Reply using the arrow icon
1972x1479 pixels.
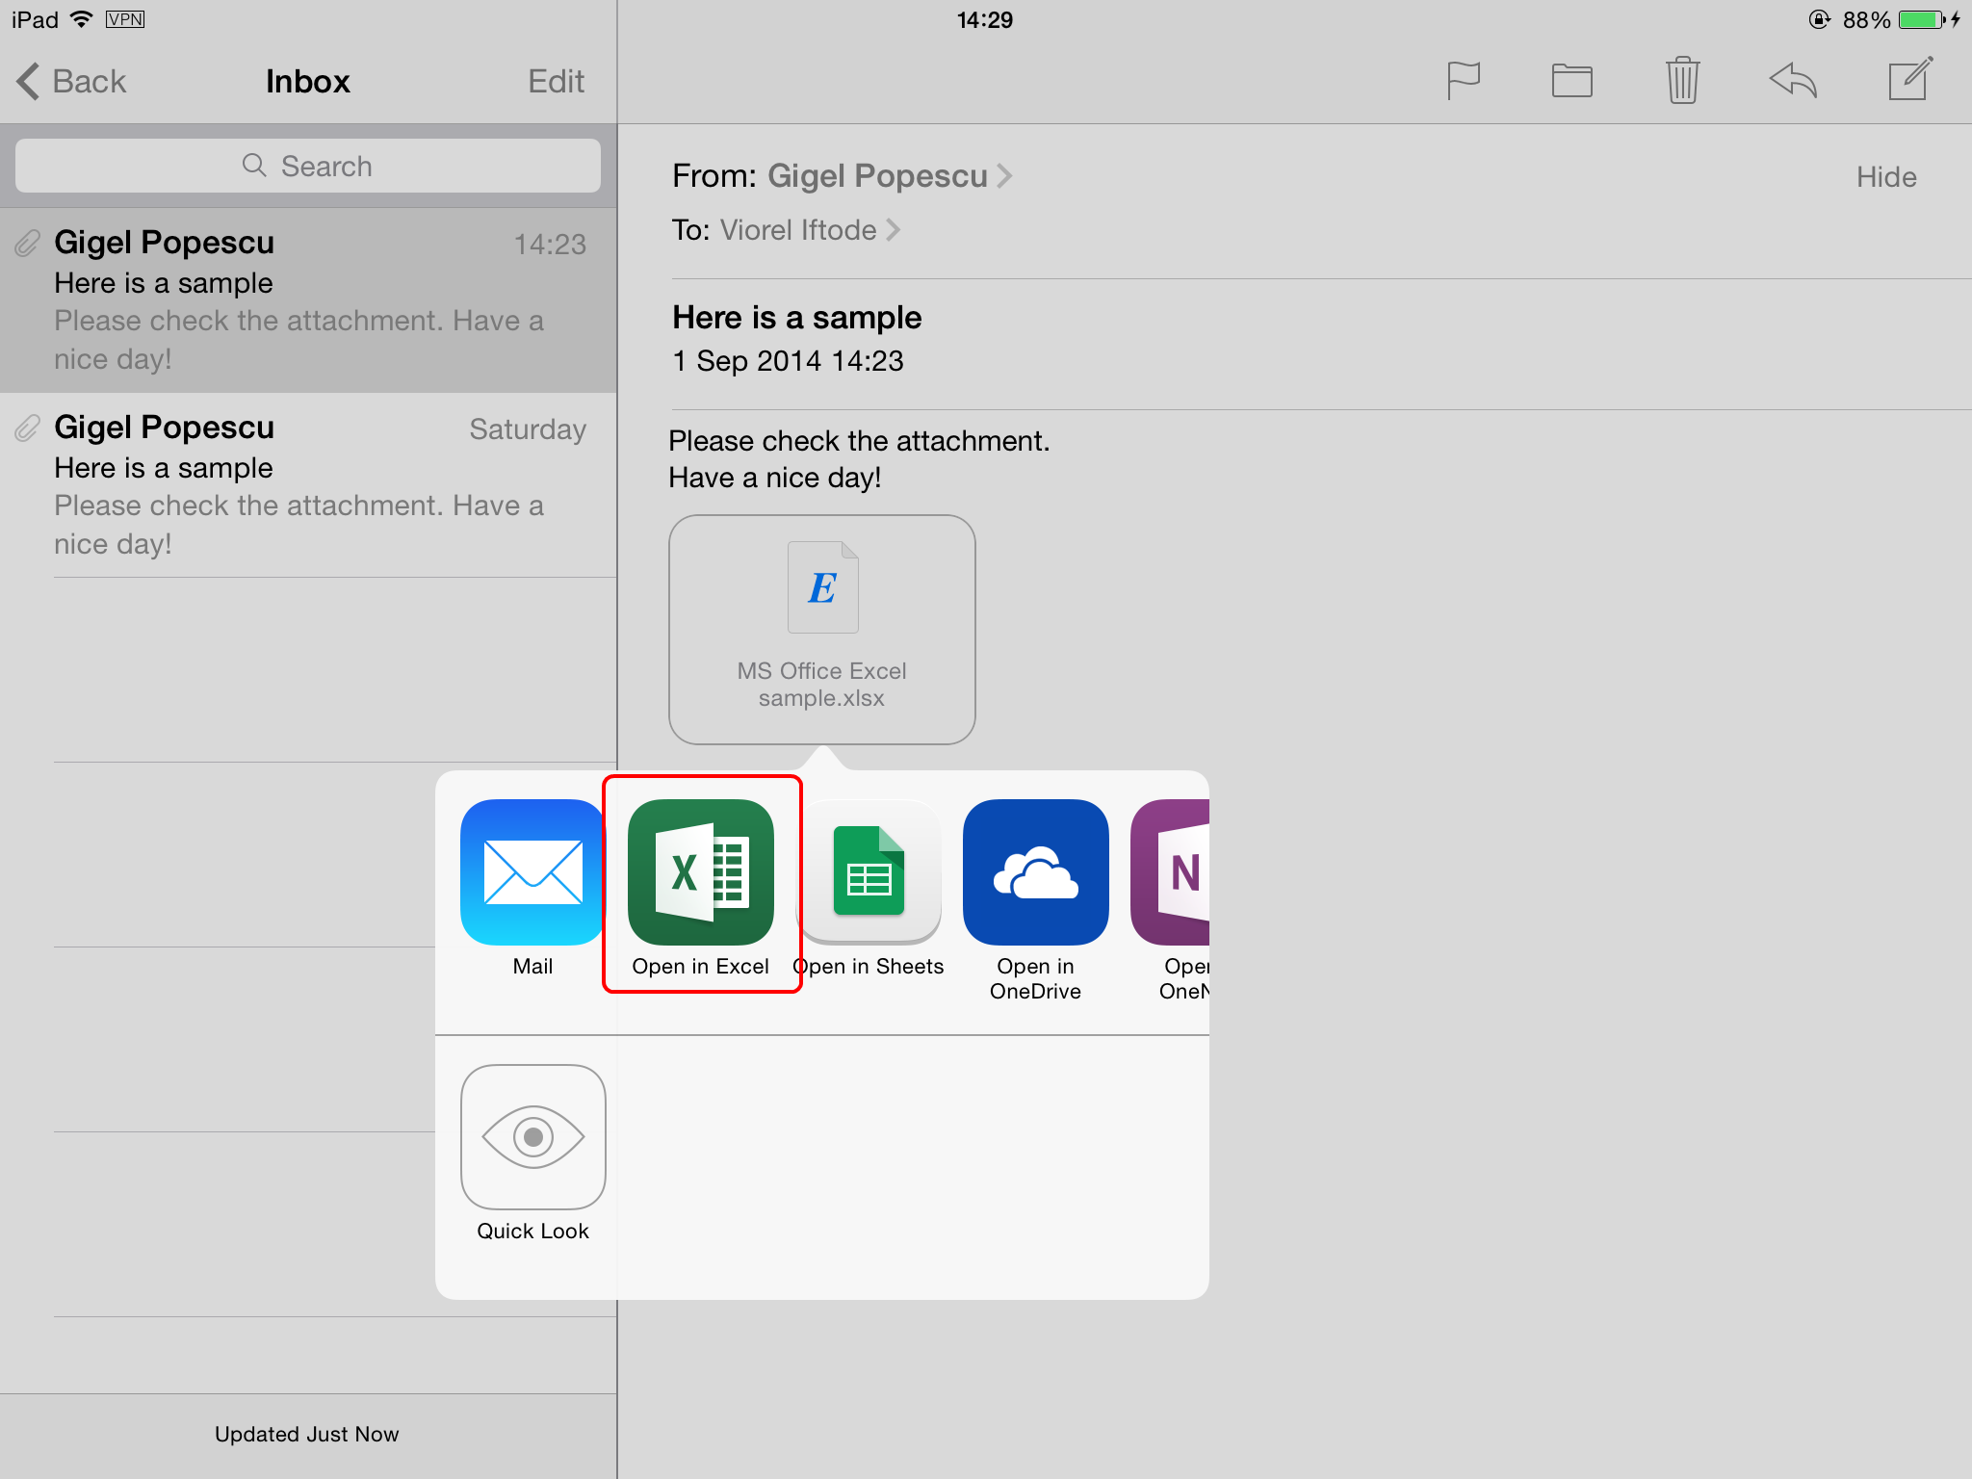(1793, 81)
